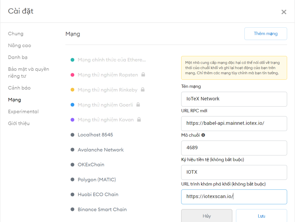Screen dimensions: 295x222
Task: Select the Avalanche Network entry
Action: pyautogui.click(x=101, y=150)
